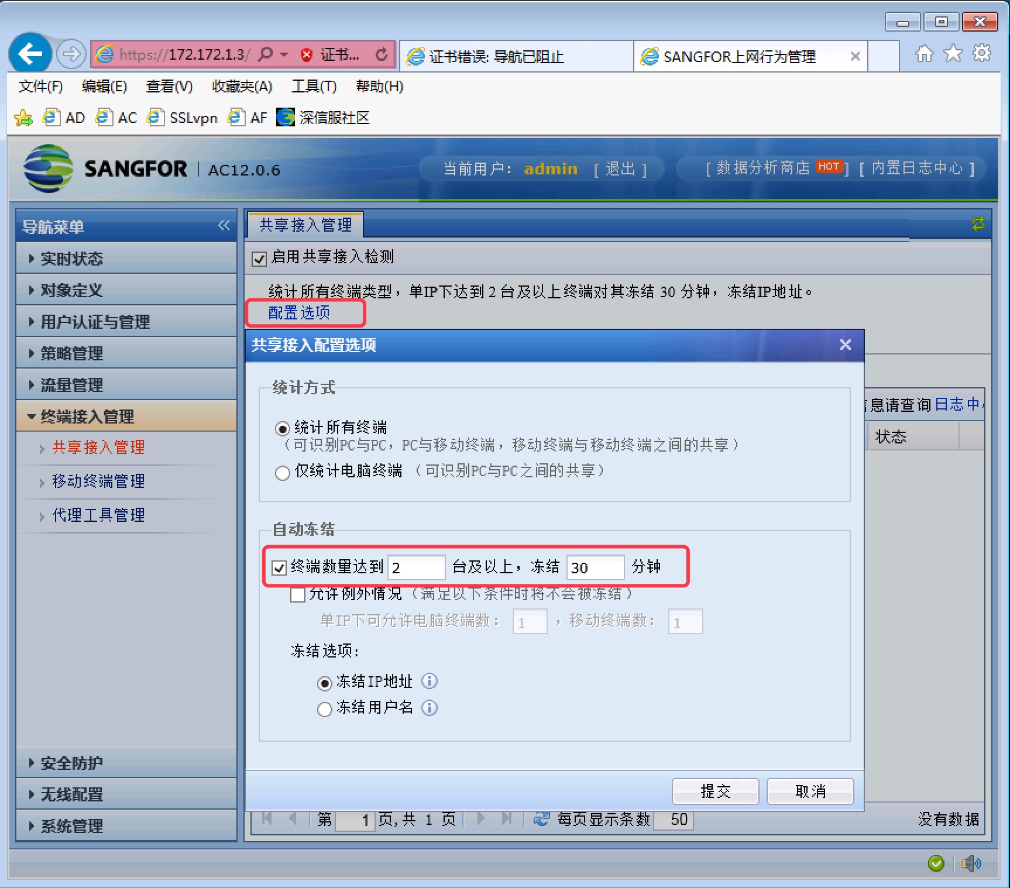Click the red certificate error shield
1010x888 pixels.
coord(306,55)
